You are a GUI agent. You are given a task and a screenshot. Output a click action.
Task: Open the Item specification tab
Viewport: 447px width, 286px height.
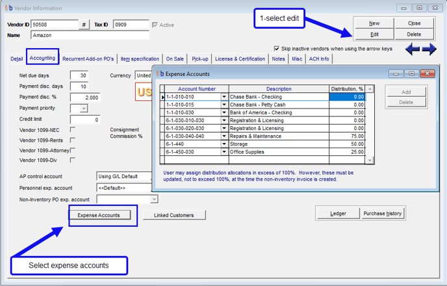tap(140, 58)
